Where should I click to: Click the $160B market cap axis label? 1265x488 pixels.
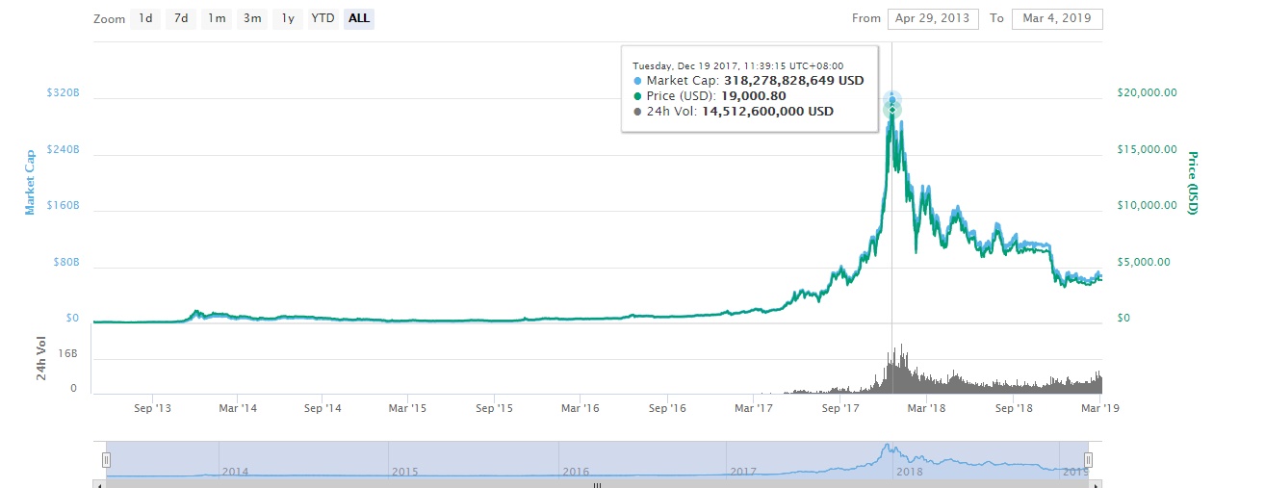[64, 206]
